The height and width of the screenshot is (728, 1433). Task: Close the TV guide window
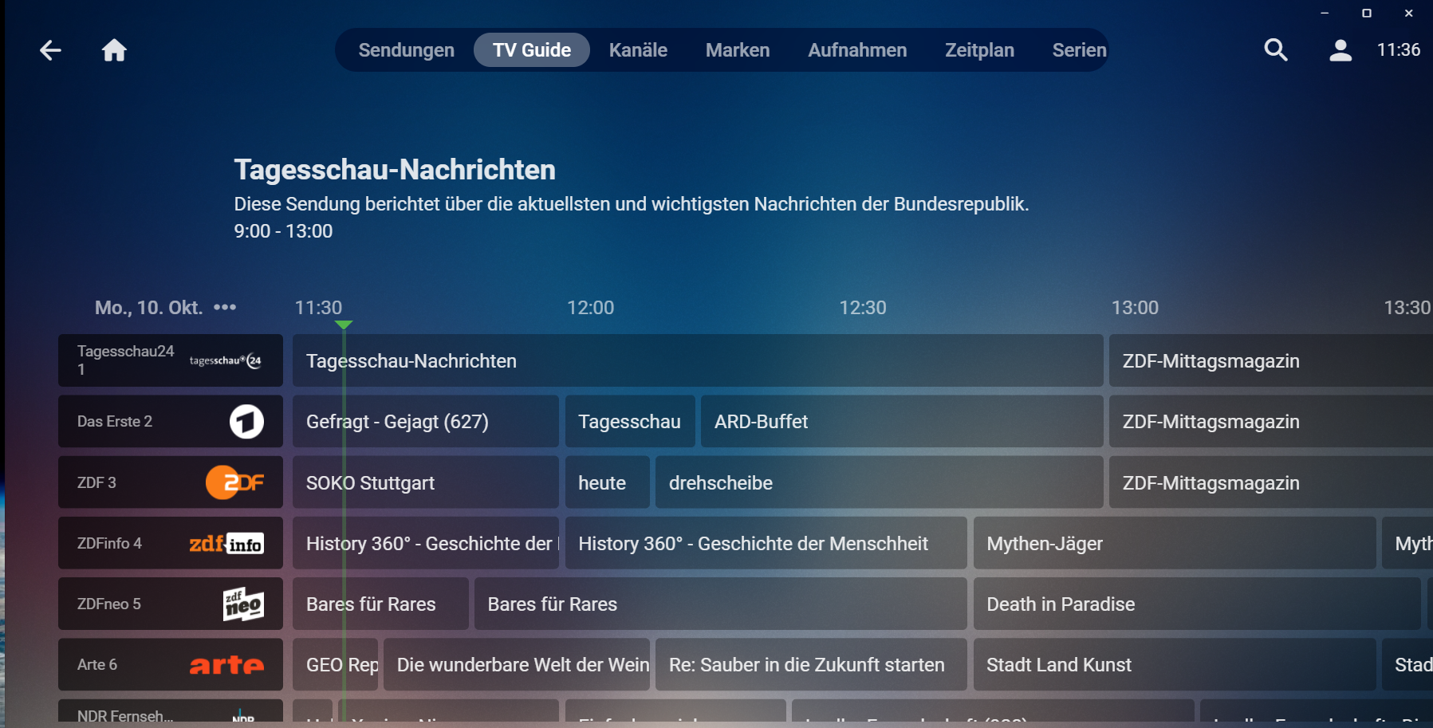[1409, 14]
